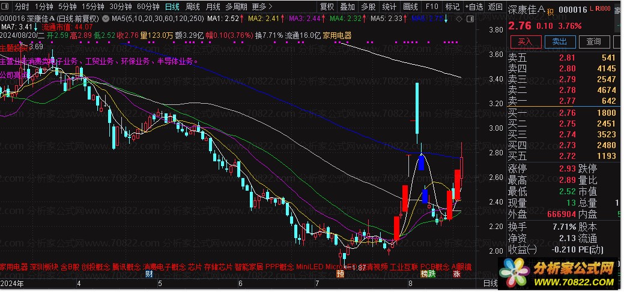
Task: Click the 买入 buy button
Action: tap(524, 41)
